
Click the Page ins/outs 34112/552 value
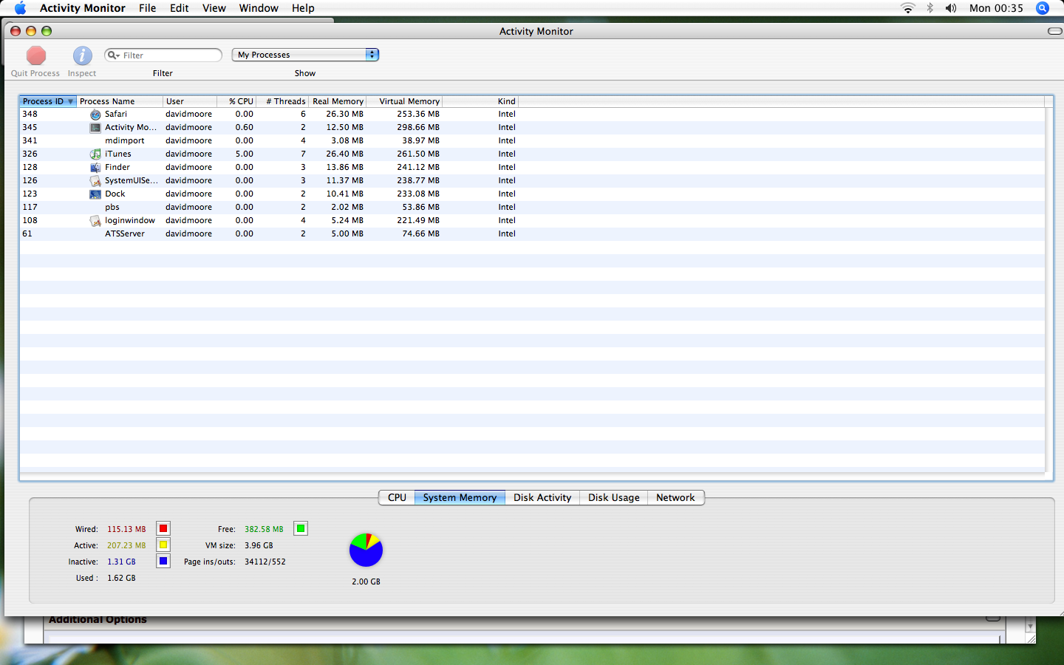click(x=265, y=562)
